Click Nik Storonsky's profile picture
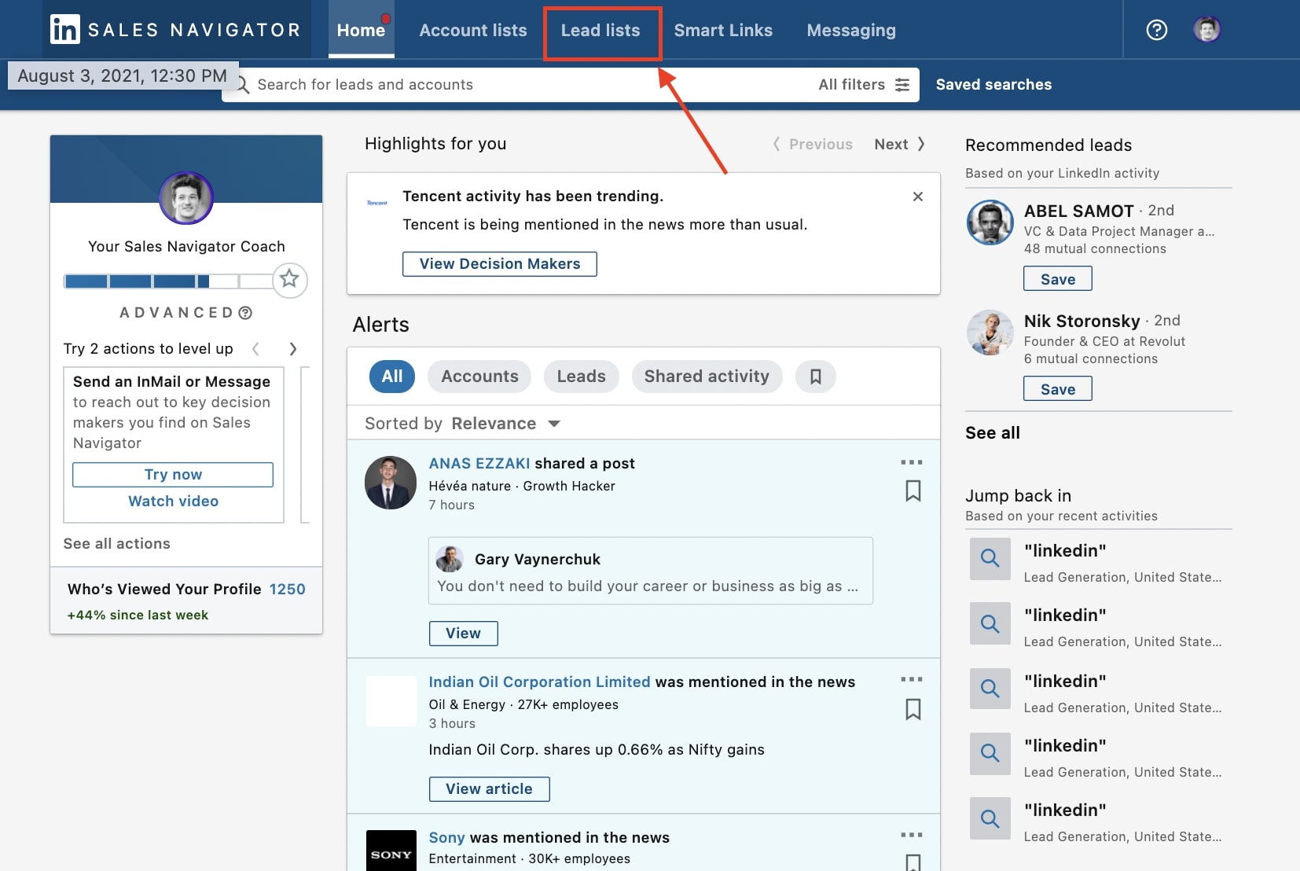1300x871 pixels. point(990,333)
